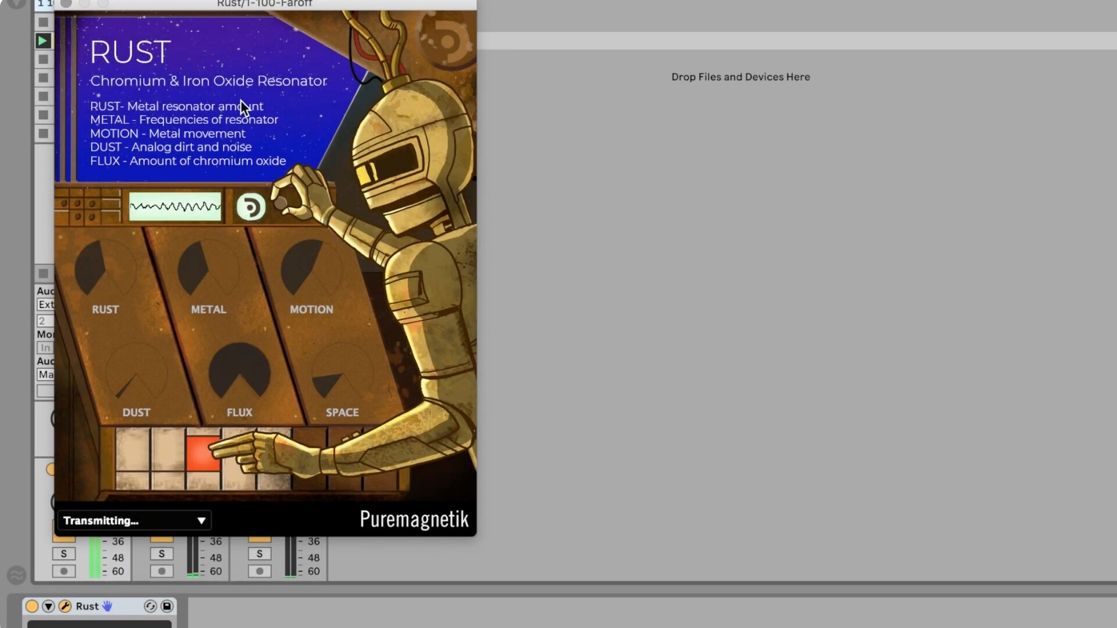This screenshot has height=628, width=1117.
Task: Click the clip slot stop square above the playing clip
Action: click(x=43, y=22)
